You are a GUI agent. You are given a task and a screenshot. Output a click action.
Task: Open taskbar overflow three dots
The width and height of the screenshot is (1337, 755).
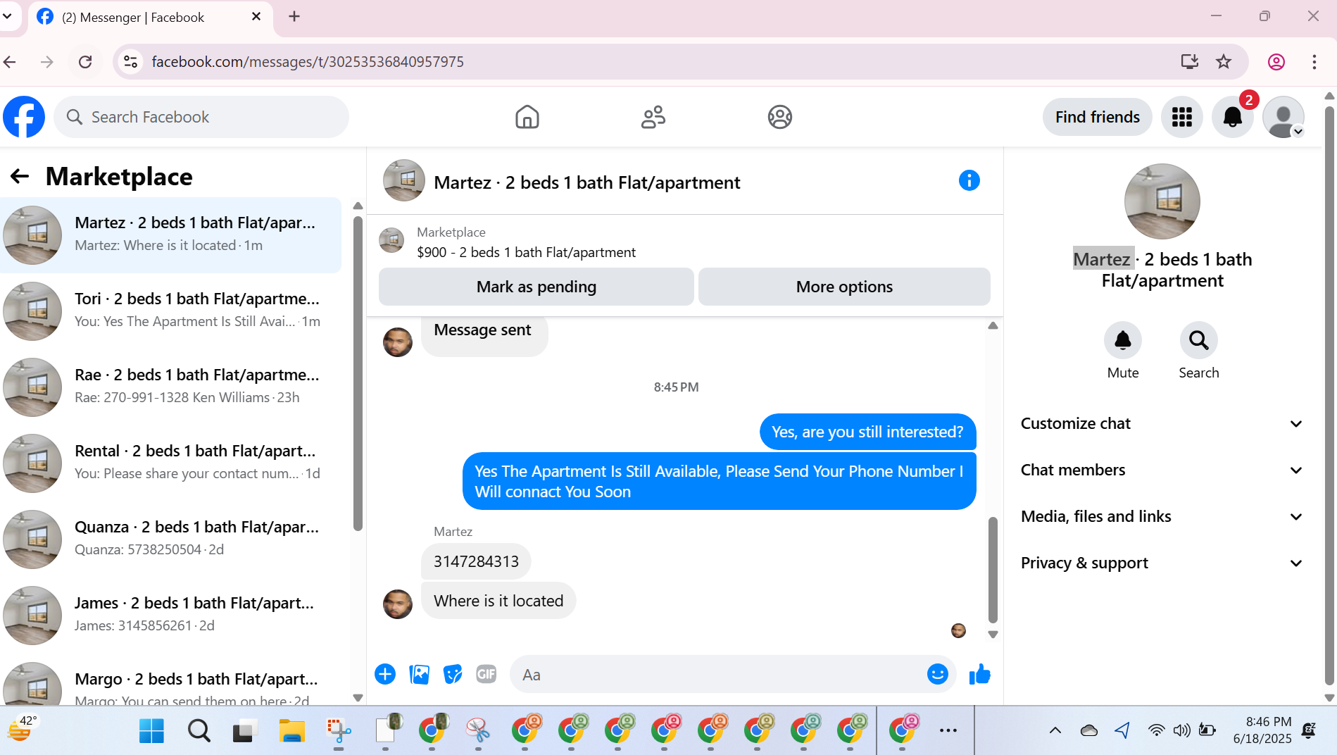pos(948,731)
